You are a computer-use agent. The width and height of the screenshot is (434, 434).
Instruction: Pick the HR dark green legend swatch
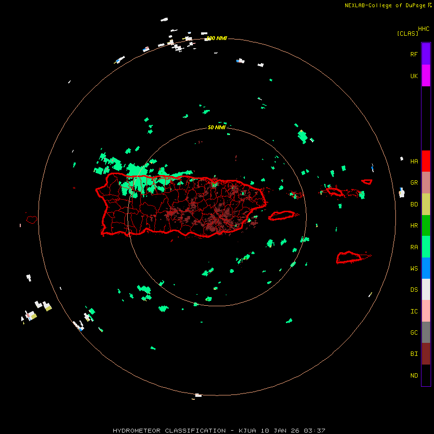click(x=426, y=226)
